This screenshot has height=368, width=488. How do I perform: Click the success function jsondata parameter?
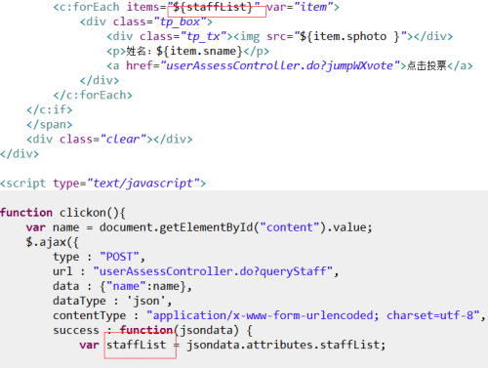(x=207, y=330)
